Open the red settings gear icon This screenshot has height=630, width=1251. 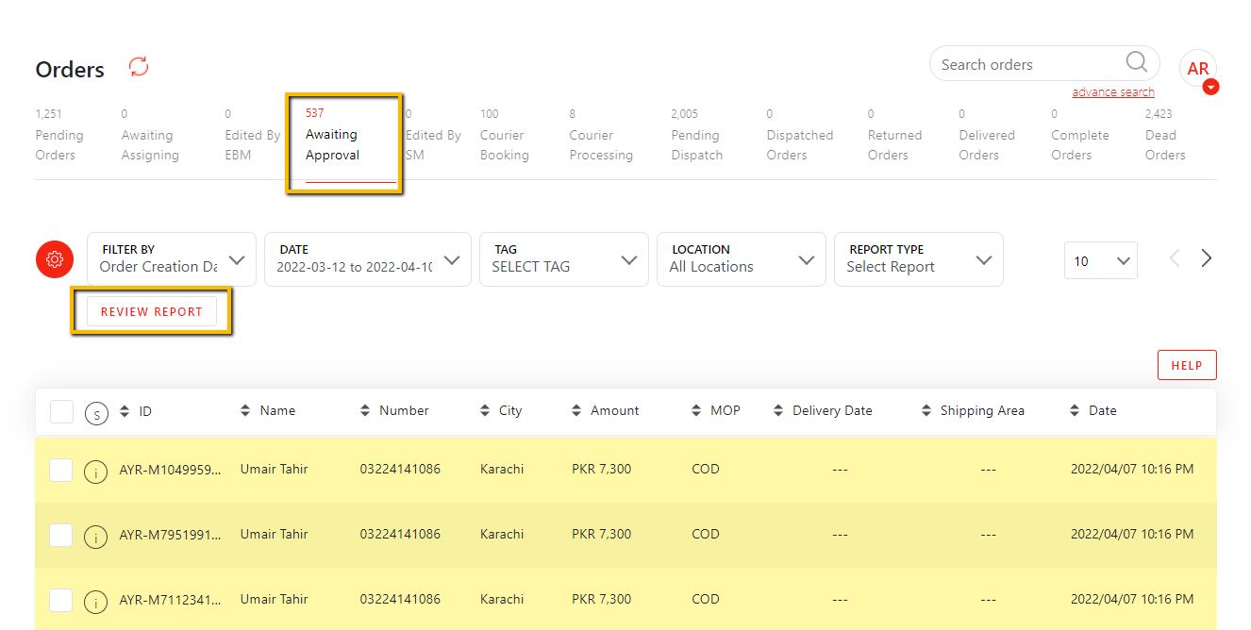tap(55, 259)
